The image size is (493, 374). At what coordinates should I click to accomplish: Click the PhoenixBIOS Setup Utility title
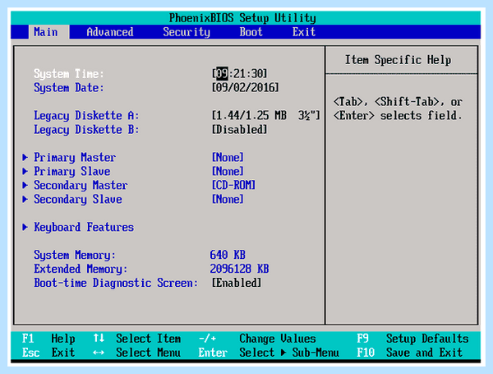coord(242,18)
